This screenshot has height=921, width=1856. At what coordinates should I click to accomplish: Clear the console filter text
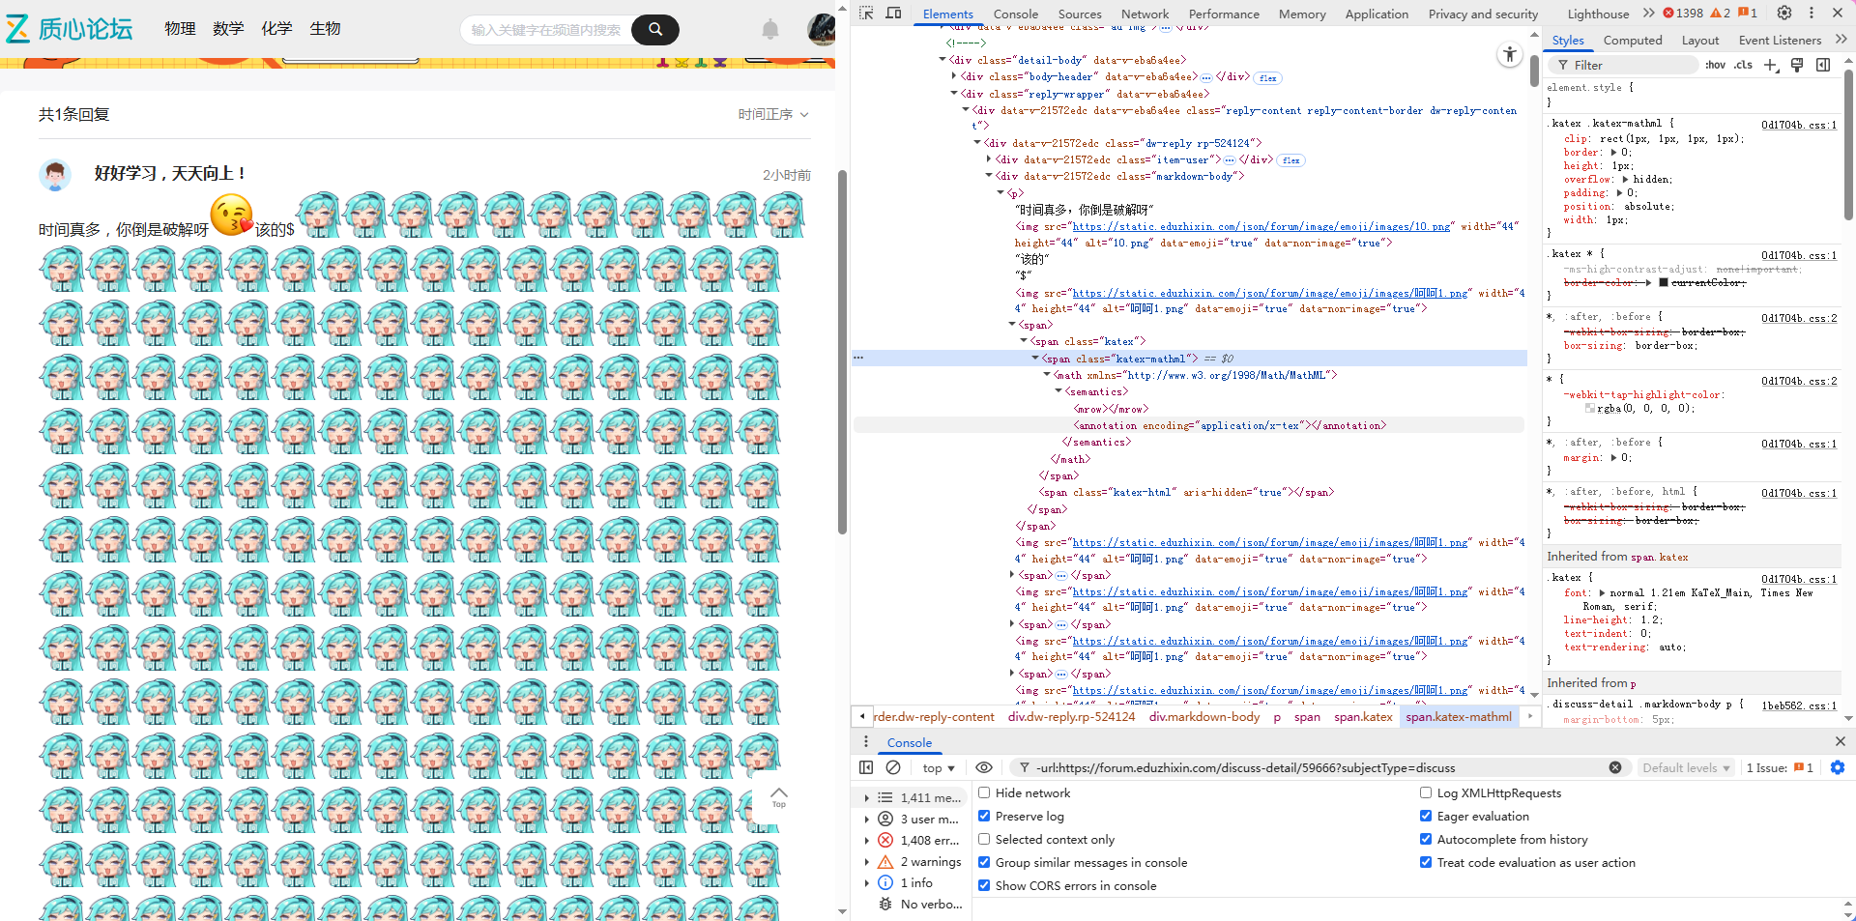[x=1615, y=767]
